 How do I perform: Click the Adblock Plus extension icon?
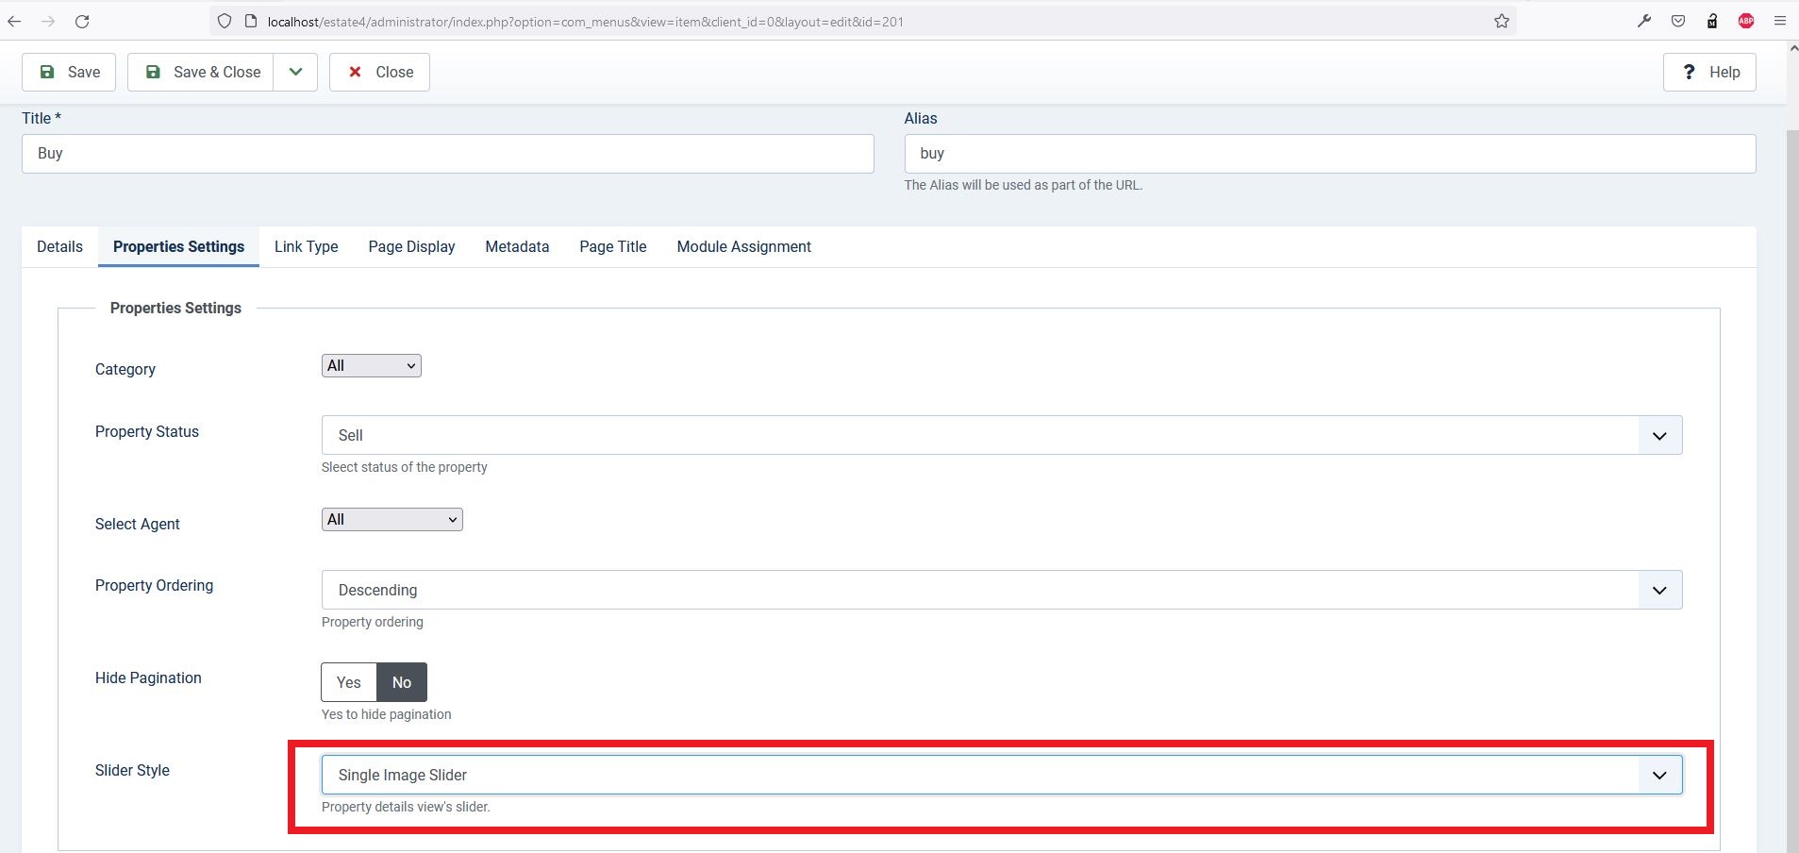(x=1746, y=22)
